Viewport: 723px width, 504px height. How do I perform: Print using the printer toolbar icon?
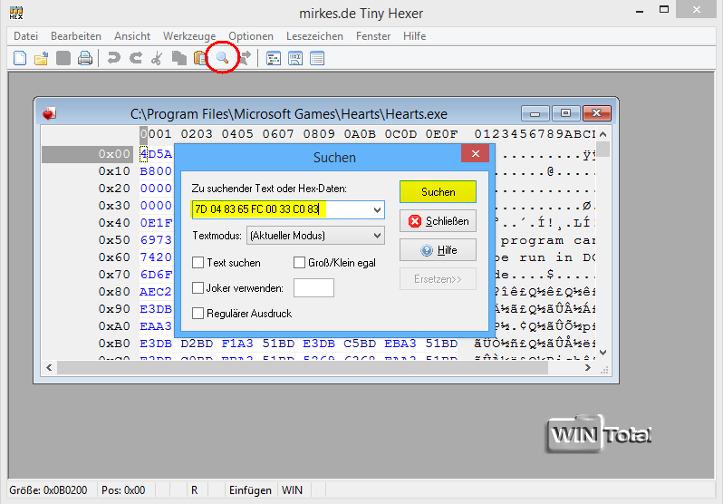[85, 59]
